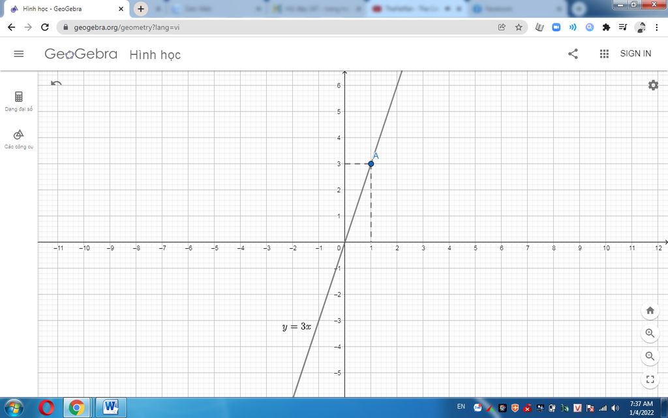
Task: Click the taskbar clock 7:37 AM
Action: pos(641,404)
